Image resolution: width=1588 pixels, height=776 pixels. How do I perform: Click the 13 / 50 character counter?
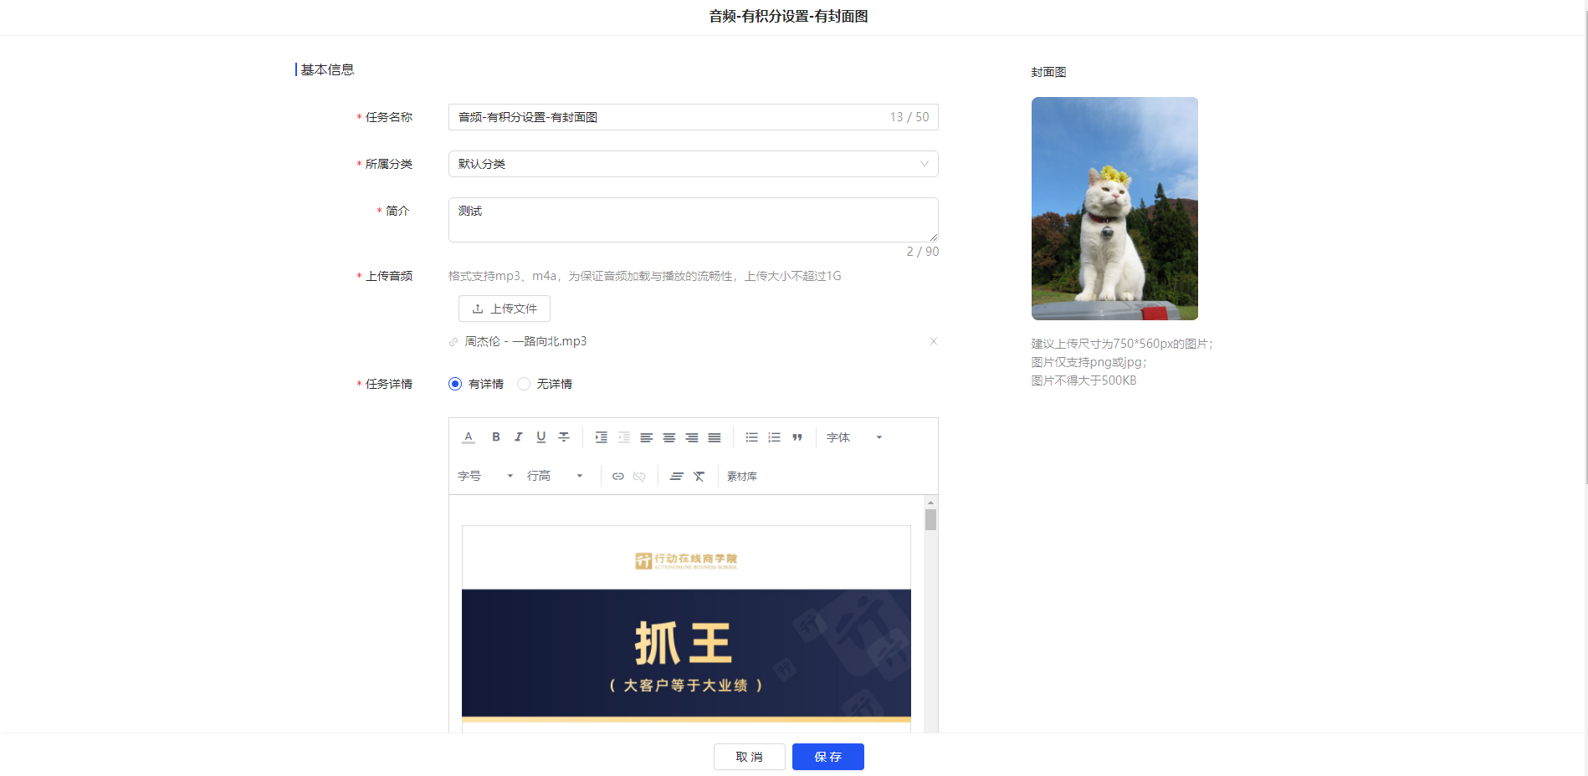[x=909, y=117]
